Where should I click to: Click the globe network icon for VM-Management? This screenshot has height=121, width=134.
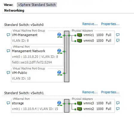point(60,35)
